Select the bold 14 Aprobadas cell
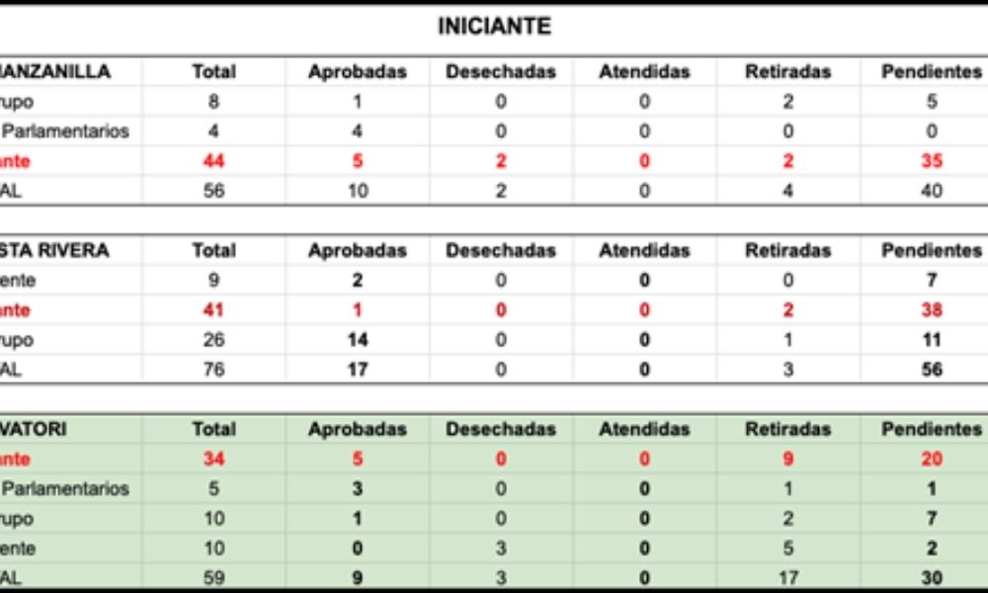Image resolution: width=988 pixels, height=593 pixels. click(358, 340)
